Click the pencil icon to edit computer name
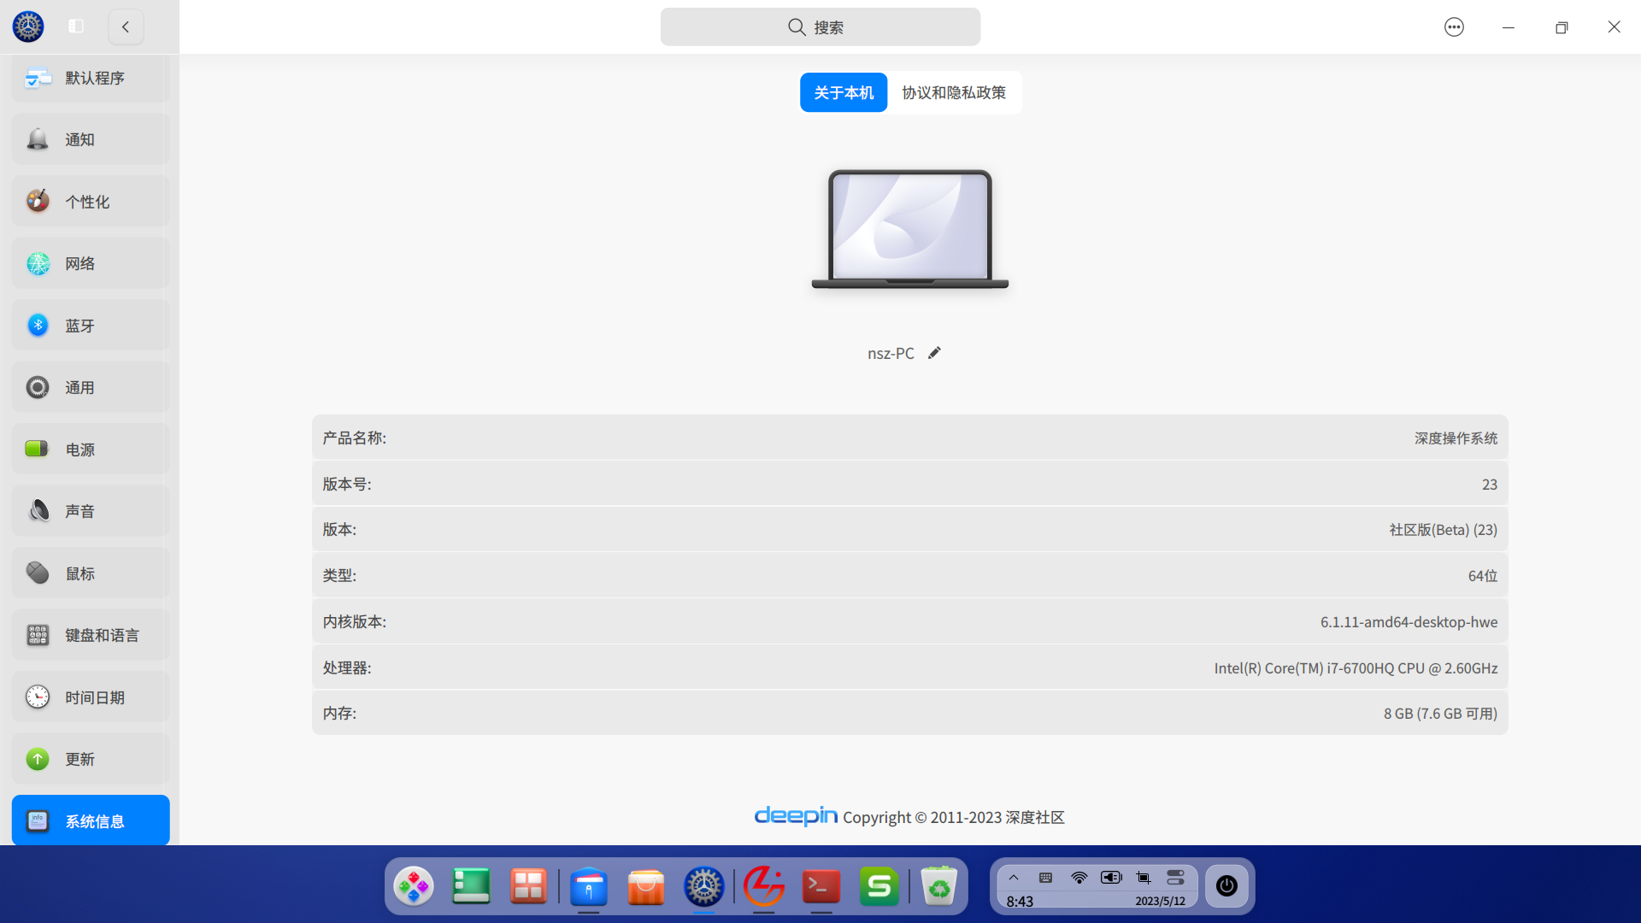 [x=934, y=353]
